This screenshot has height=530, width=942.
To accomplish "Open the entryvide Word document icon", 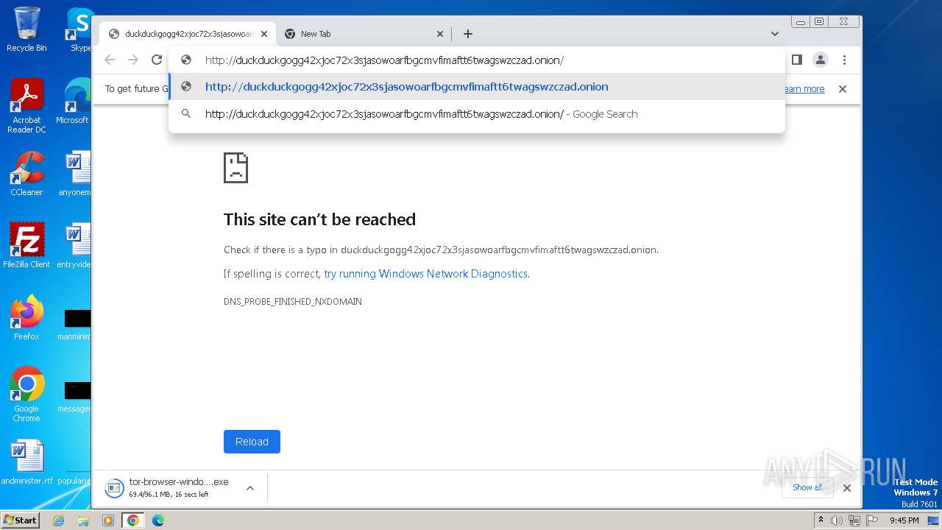I will point(76,245).
